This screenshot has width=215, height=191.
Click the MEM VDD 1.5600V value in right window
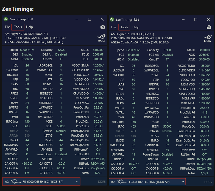coord(204,84)
